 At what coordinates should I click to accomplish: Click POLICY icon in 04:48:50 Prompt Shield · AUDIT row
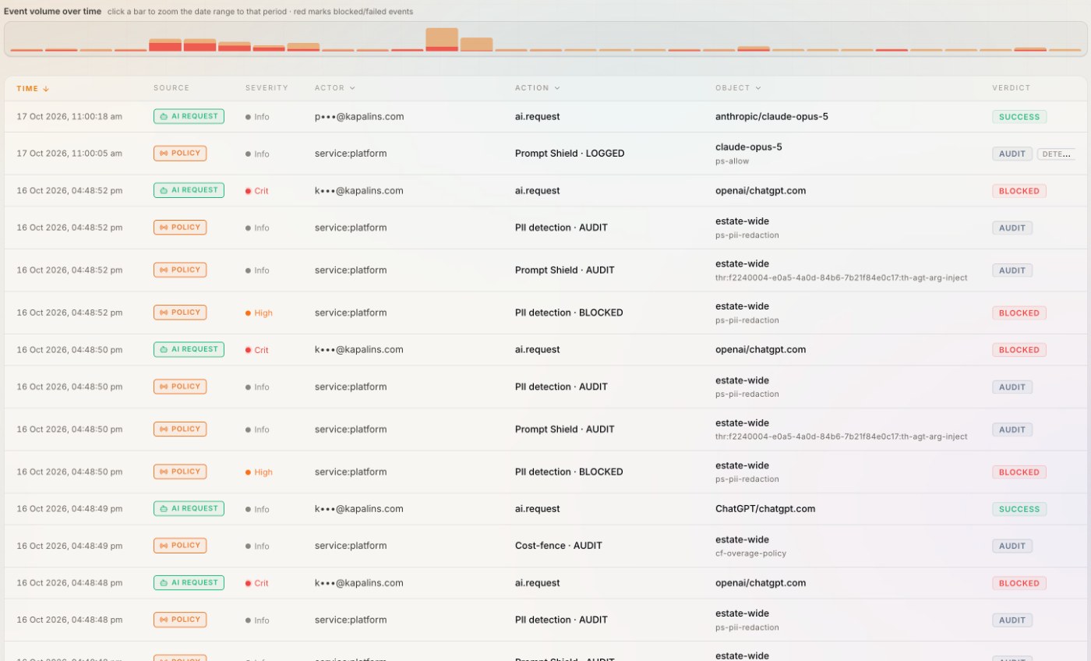[164, 429]
